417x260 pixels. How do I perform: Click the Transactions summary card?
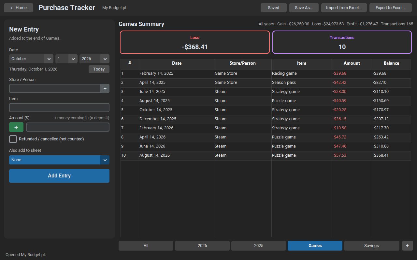[342, 42]
